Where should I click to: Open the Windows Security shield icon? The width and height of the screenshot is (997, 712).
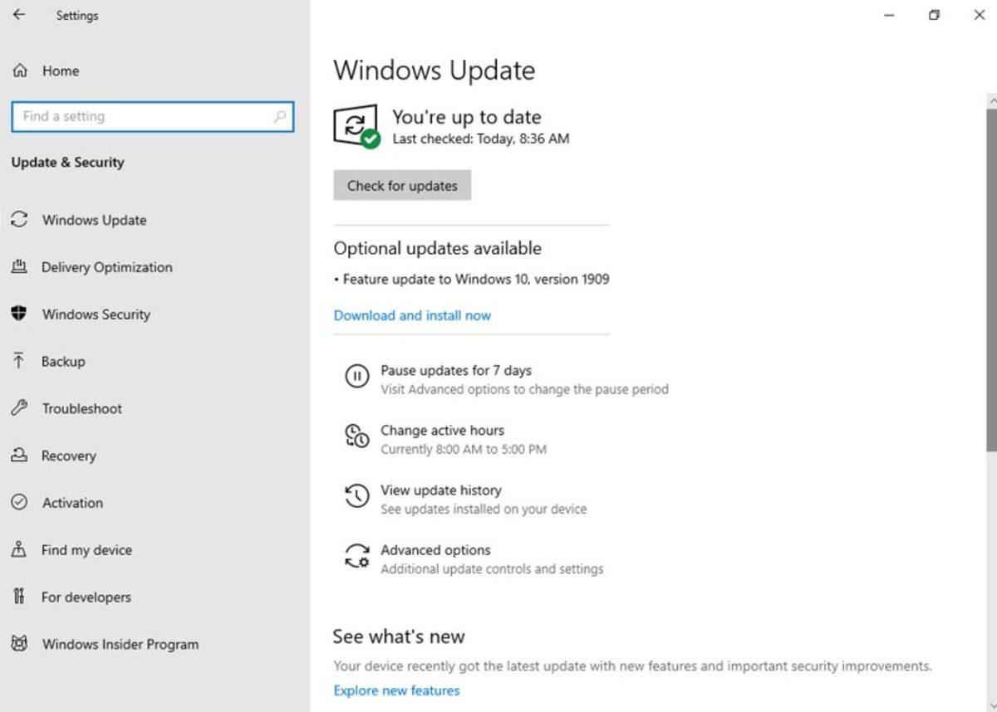coord(18,315)
